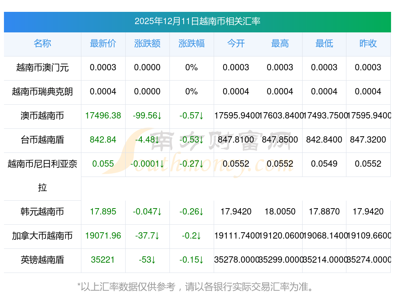The height and width of the screenshot is (299, 395).
Task: Click the 昨收 column header
Action: pyautogui.click(x=368, y=43)
